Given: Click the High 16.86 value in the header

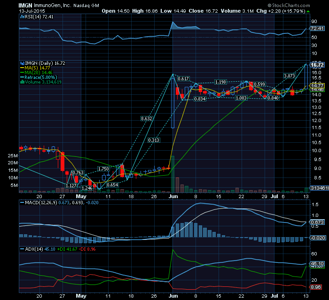Looking at the screenshot, I should tap(145, 11).
